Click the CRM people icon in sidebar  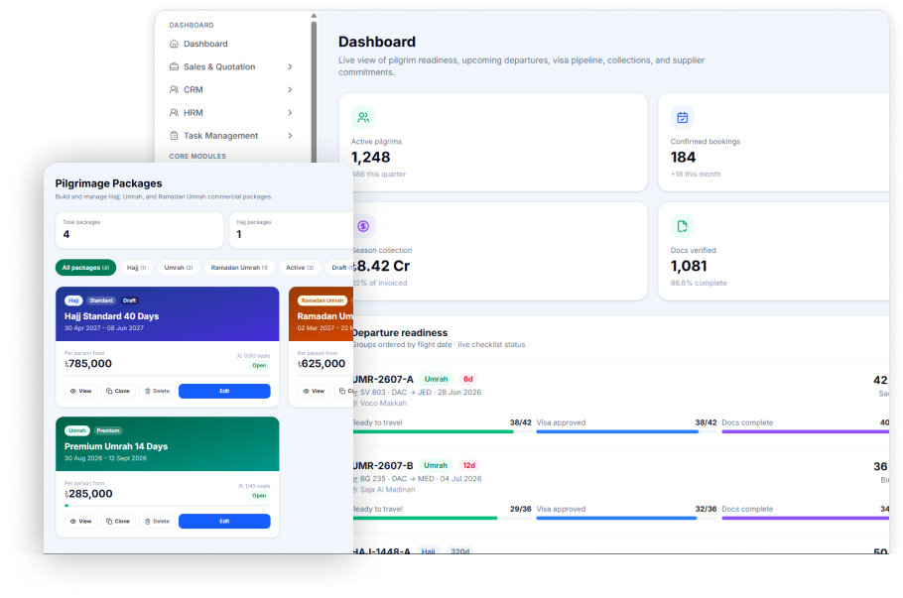[x=174, y=90]
